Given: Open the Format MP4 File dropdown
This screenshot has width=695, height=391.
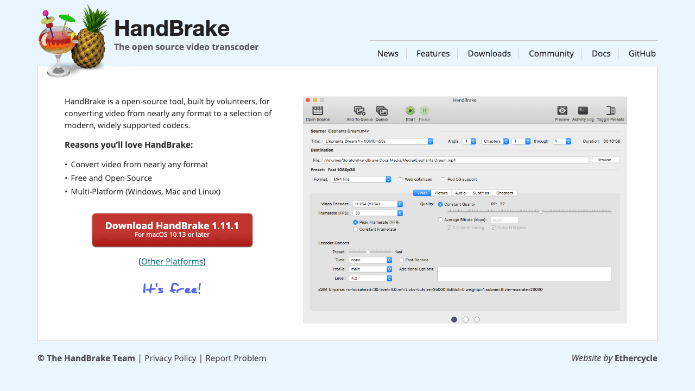Looking at the screenshot, I should click(x=361, y=179).
